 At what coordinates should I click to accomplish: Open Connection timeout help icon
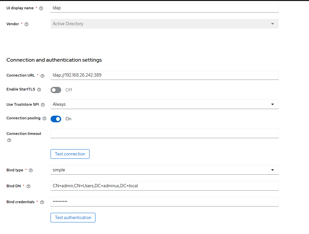pos(9,140)
